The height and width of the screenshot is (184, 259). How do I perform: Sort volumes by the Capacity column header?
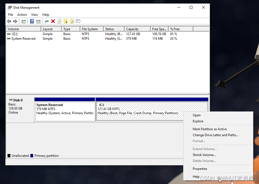click(132, 29)
